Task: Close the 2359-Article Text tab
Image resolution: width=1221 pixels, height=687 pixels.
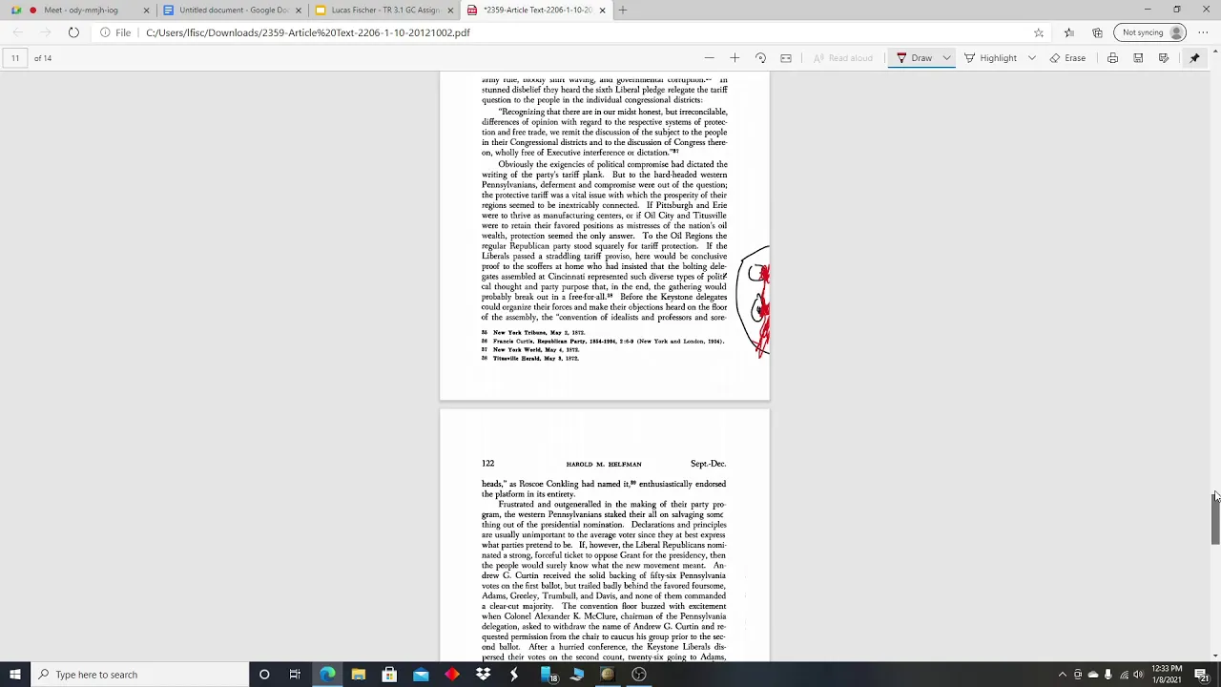Action: (x=602, y=10)
